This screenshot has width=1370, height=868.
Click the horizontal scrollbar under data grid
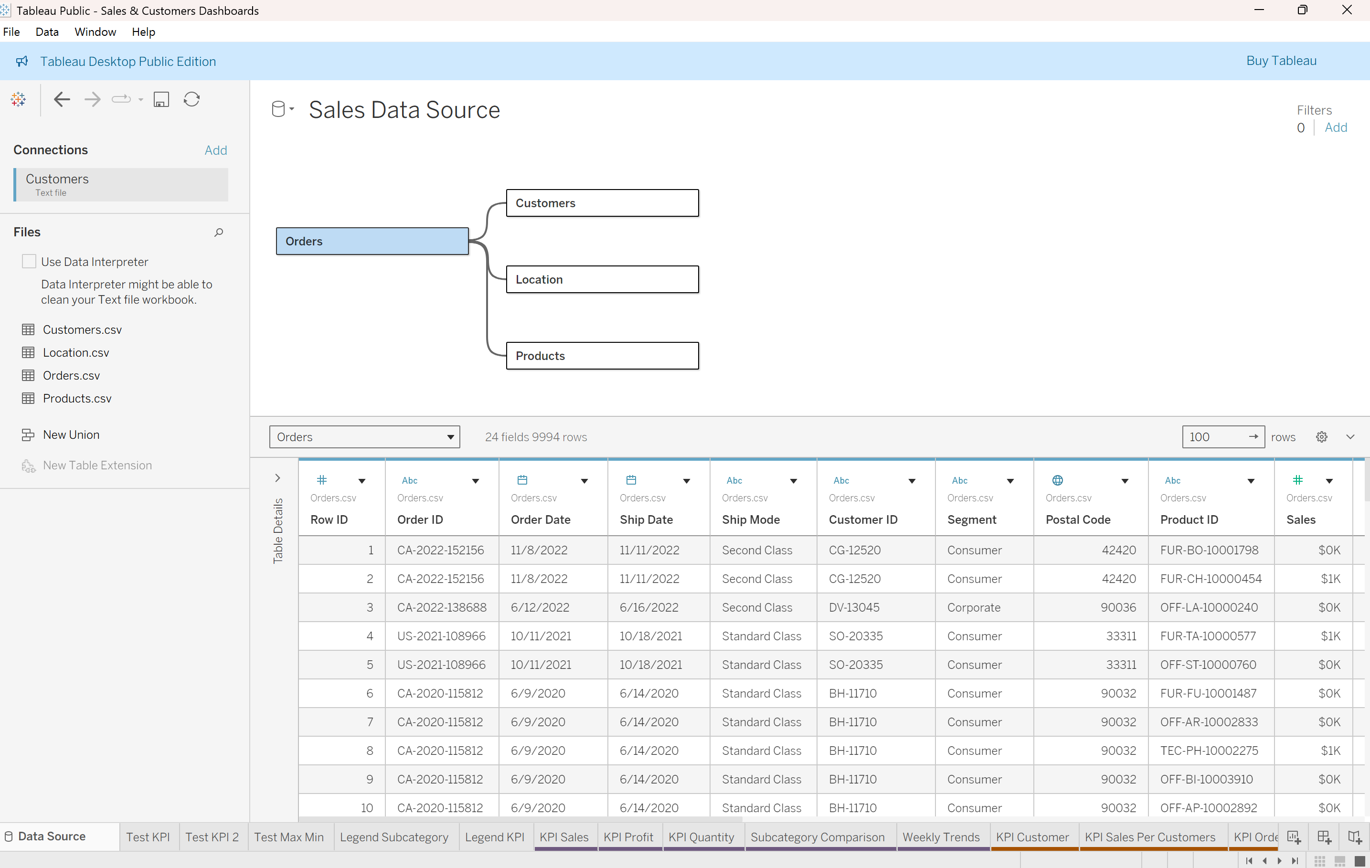(520, 820)
